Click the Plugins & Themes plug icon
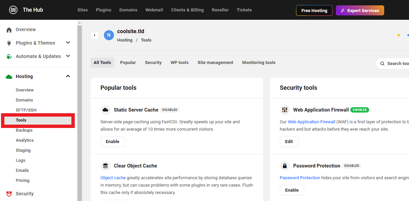This screenshot has height=201, width=409. (x=9, y=43)
